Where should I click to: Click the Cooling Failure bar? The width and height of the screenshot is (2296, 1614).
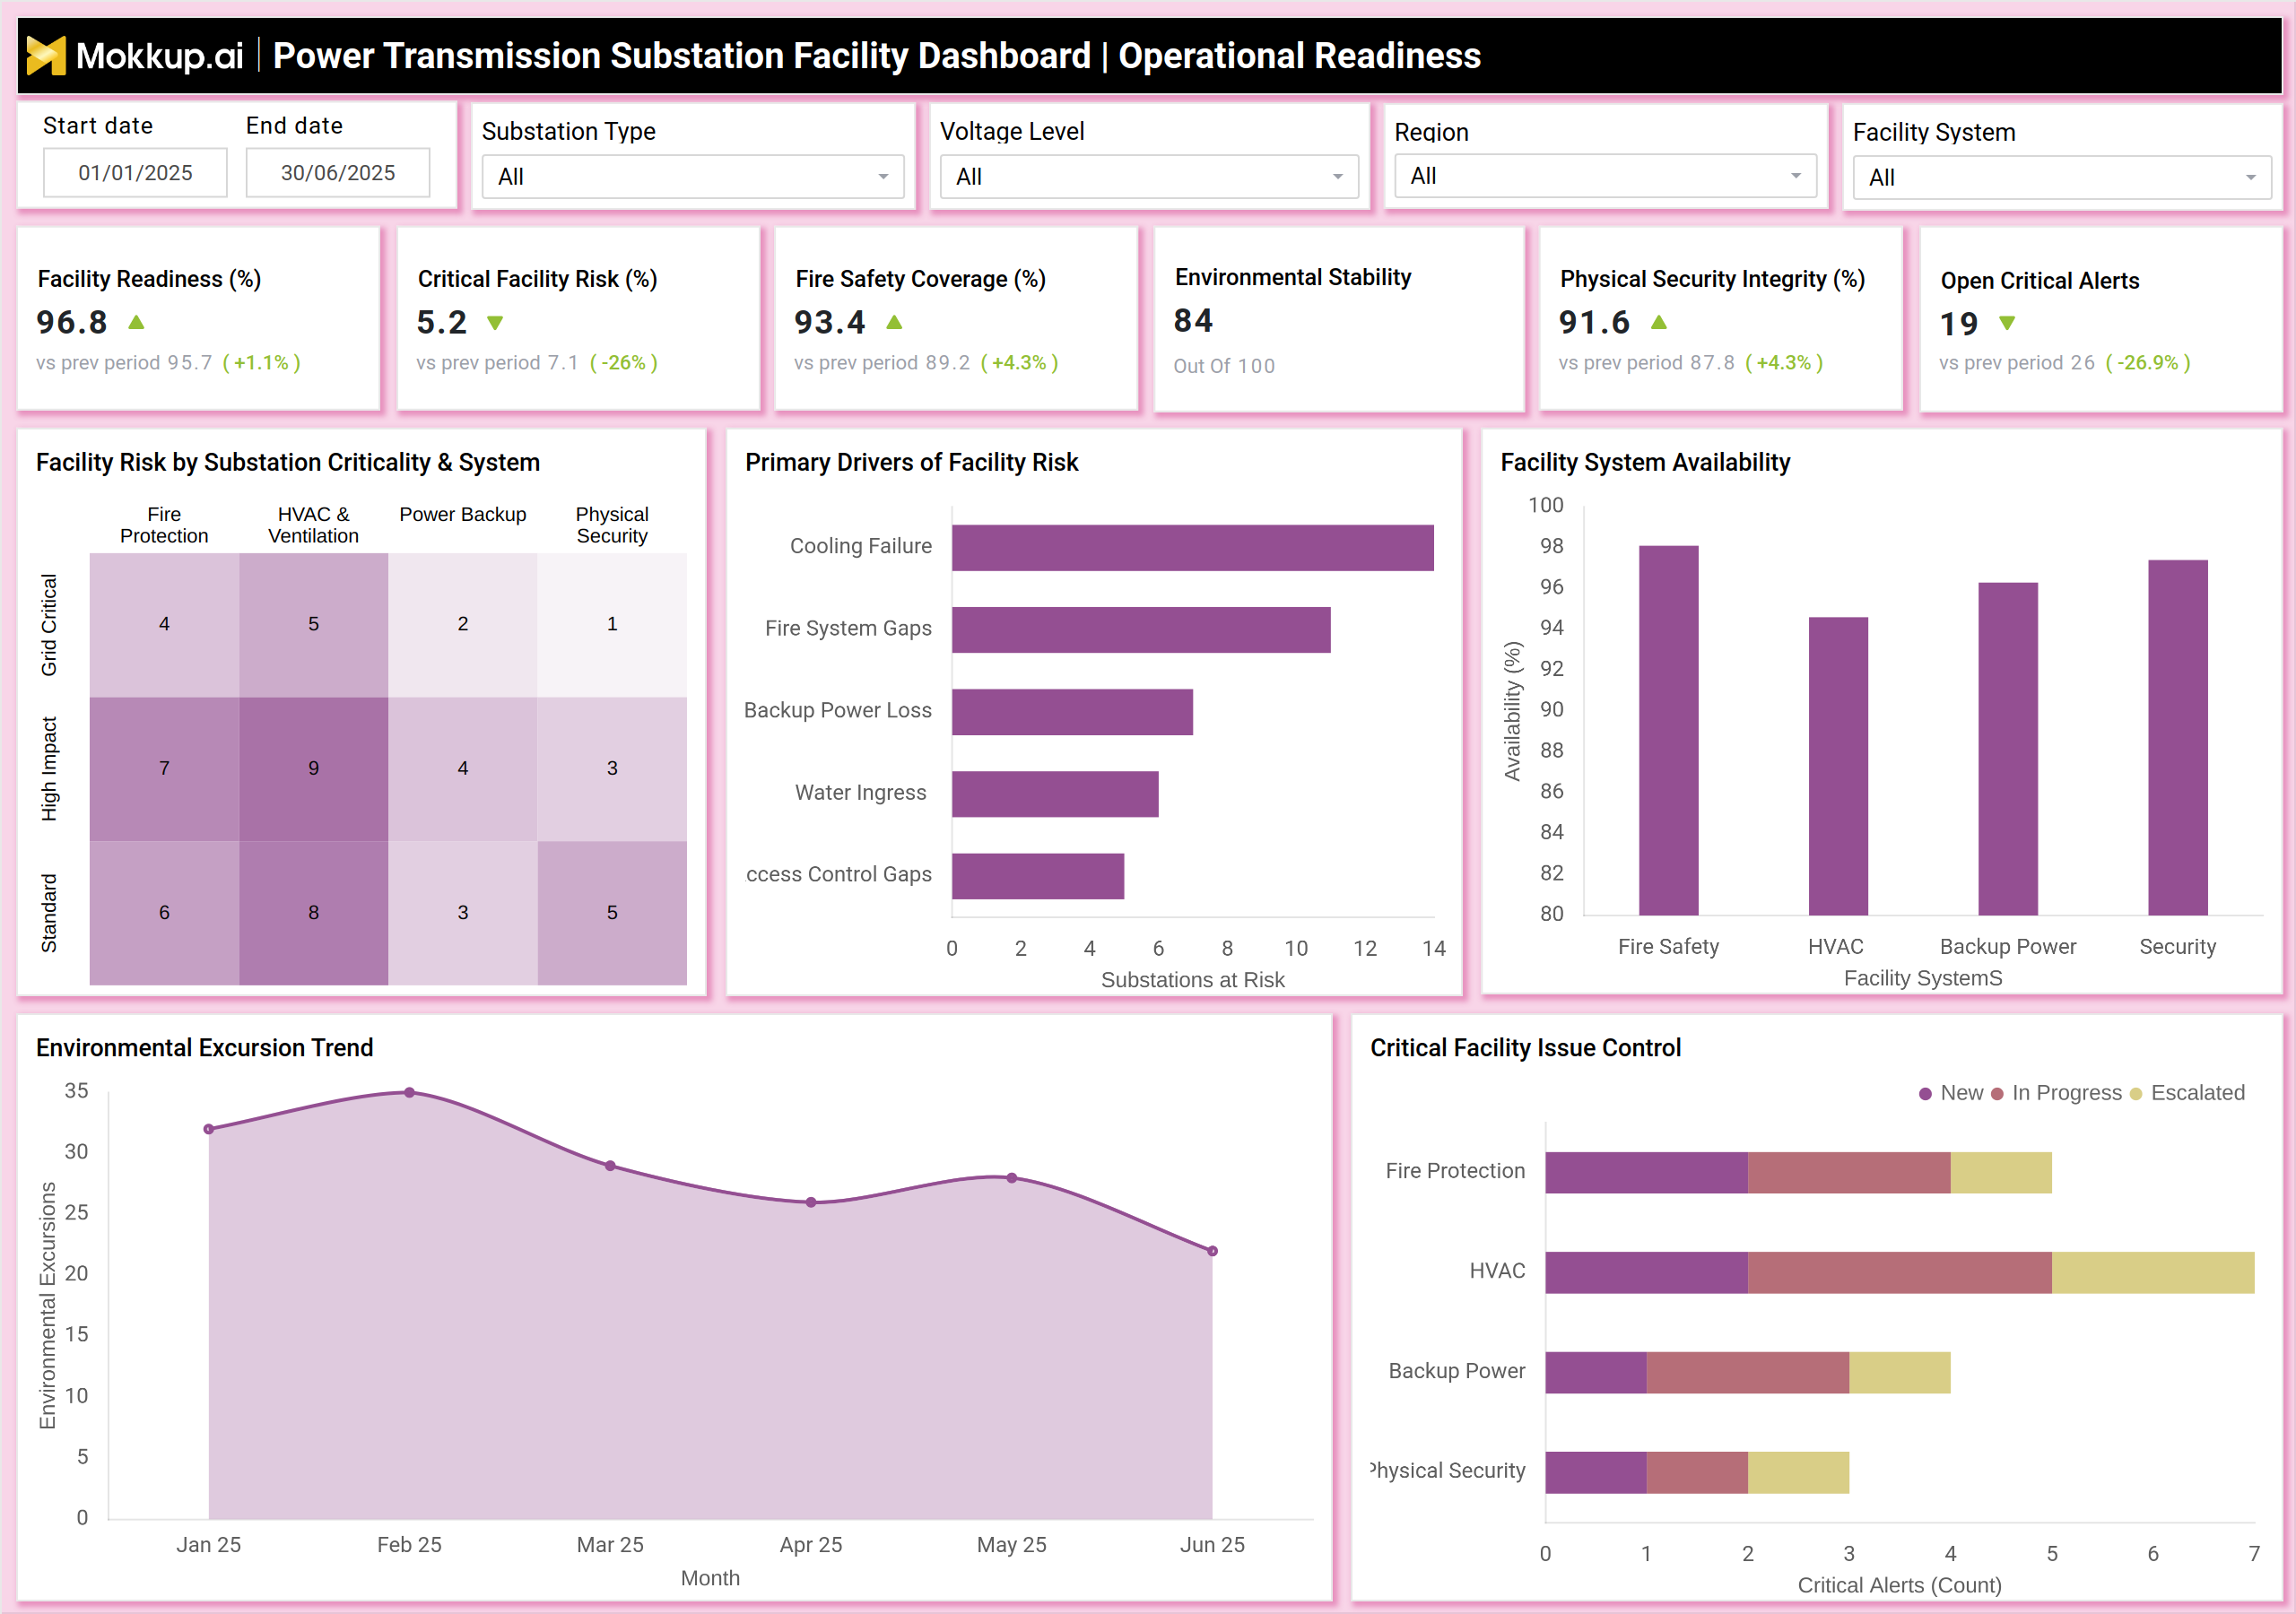tap(1192, 548)
